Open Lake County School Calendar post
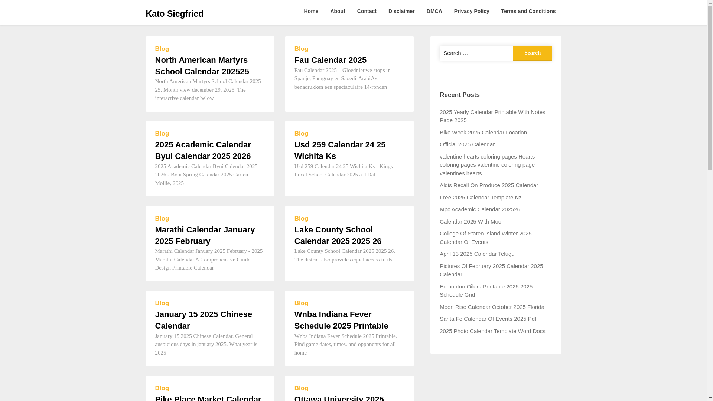Screen dimensions: 713x401 click(x=338, y=235)
